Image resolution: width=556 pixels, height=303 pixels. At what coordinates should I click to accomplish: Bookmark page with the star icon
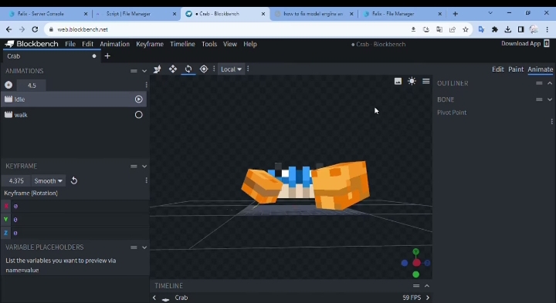click(466, 29)
